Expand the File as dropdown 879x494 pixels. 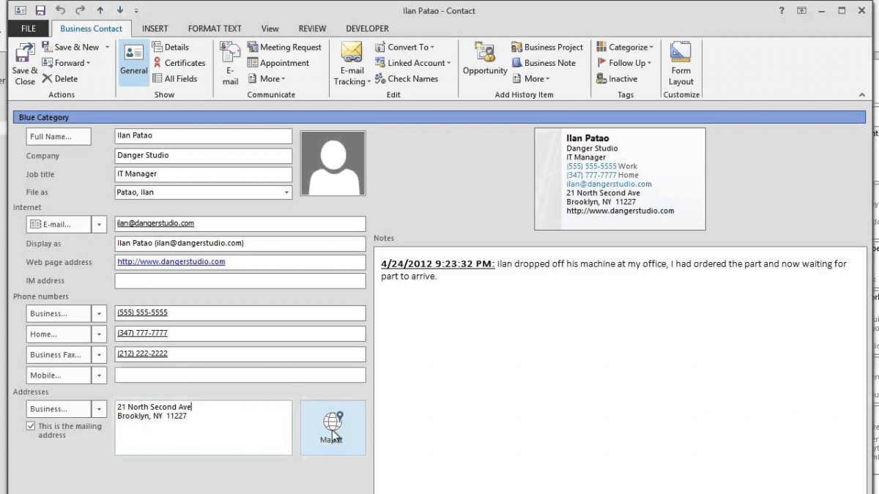click(286, 192)
